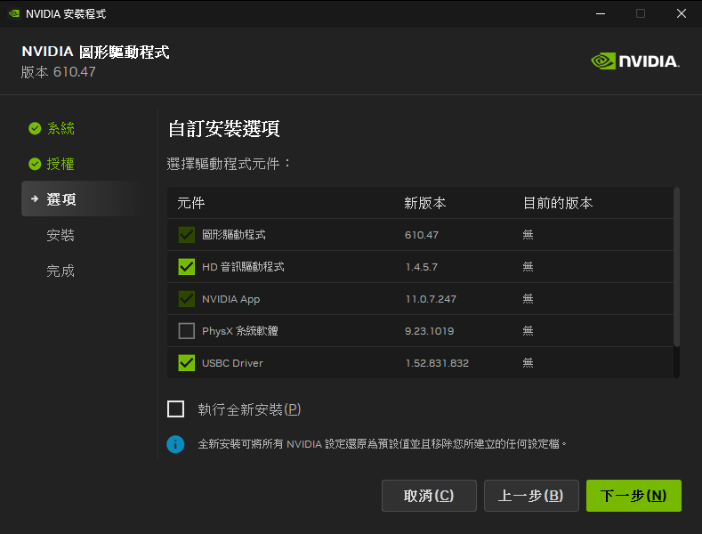Click the arrow icon beside 選項 step
Viewport: 702px width, 534px height.
point(35,198)
